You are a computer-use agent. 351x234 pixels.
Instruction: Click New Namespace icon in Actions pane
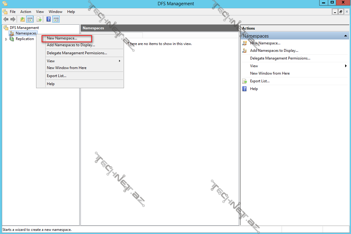245,43
